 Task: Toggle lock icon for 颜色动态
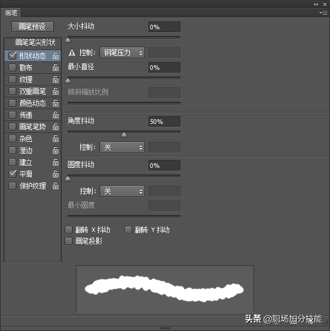click(56, 103)
